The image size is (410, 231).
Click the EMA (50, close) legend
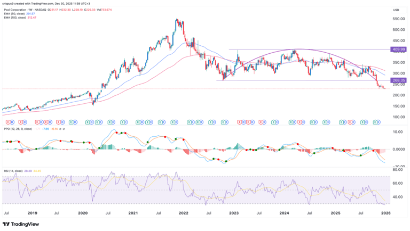pos(14,13)
